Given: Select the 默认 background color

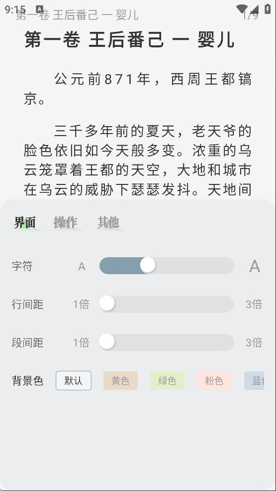Looking at the screenshot, I should click(74, 380).
